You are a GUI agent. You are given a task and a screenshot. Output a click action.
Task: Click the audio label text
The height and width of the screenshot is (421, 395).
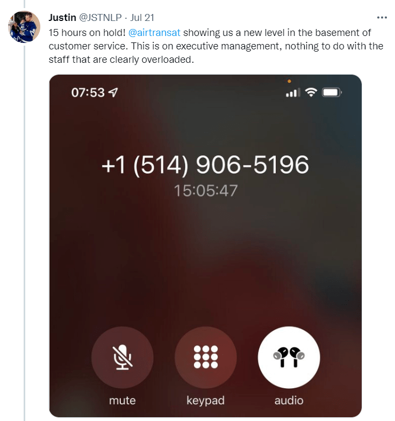(x=289, y=401)
